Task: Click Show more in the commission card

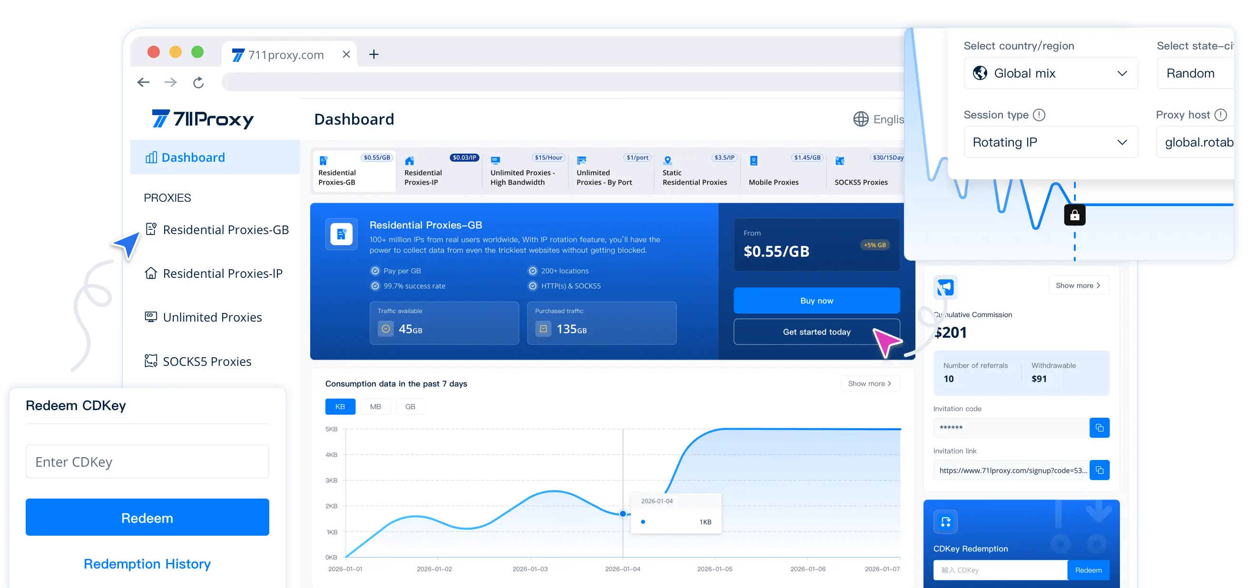Action: [1079, 286]
